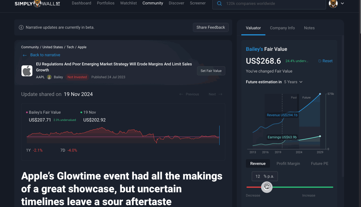Click the AAPL ticker label
This screenshot has width=361, height=207.
tap(40, 77)
